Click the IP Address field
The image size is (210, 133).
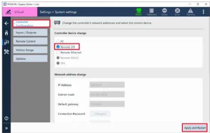(107, 85)
